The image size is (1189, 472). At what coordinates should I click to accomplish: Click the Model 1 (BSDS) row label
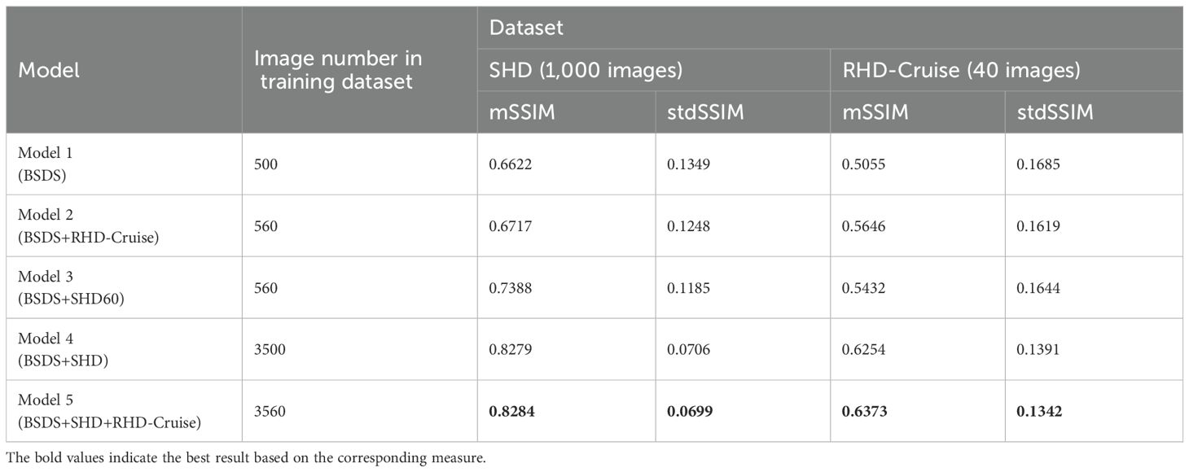tap(54, 164)
